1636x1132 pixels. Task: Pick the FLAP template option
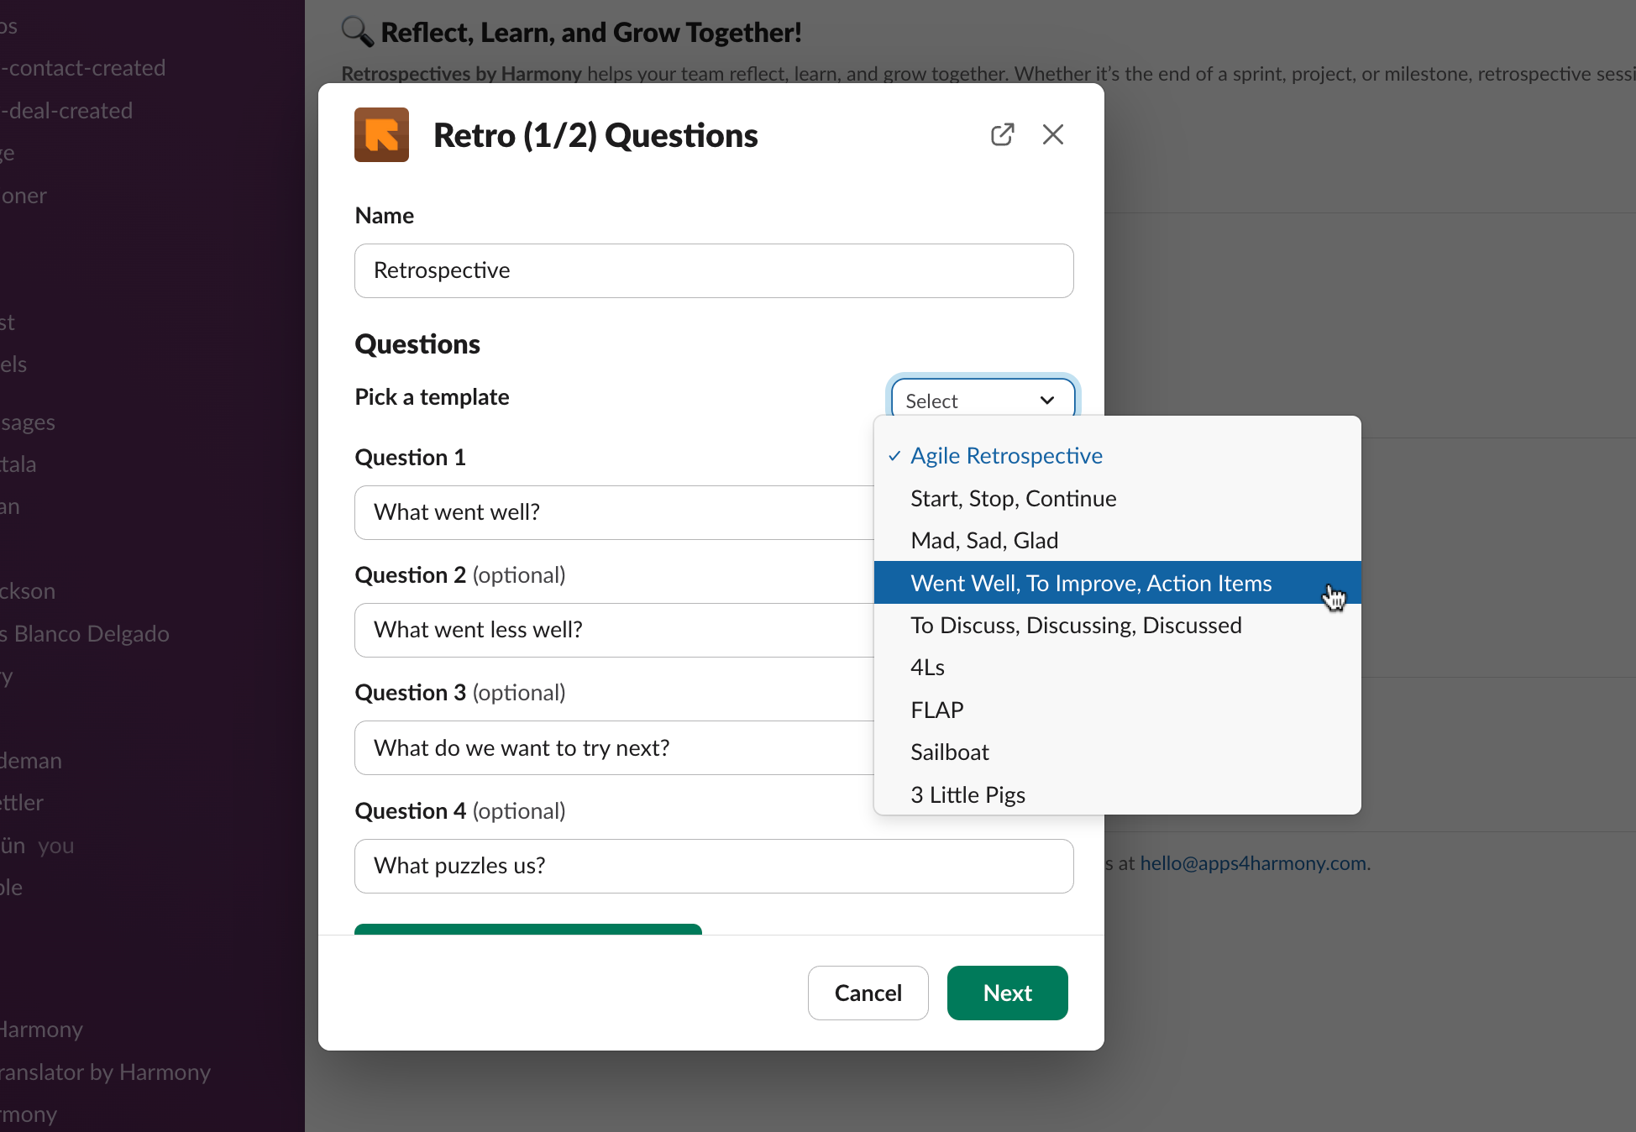936,710
